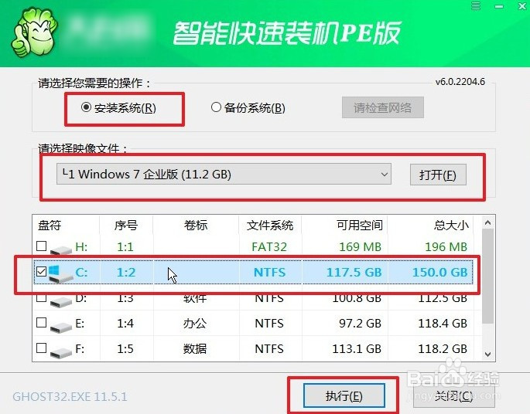Click the 1:1 sequence number cell
This screenshot has height=414, width=530.
click(x=125, y=246)
